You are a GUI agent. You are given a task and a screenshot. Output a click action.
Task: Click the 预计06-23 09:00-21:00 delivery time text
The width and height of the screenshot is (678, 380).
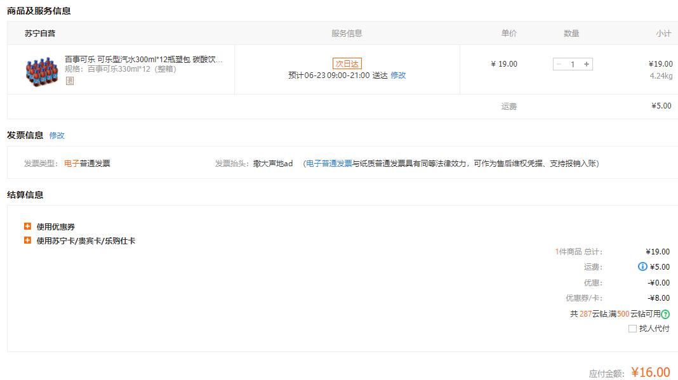(x=338, y=75)
